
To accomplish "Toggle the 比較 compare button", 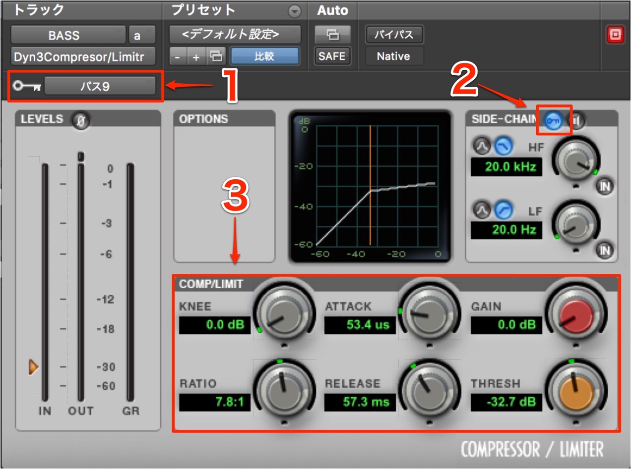I will tap(265, 56).
